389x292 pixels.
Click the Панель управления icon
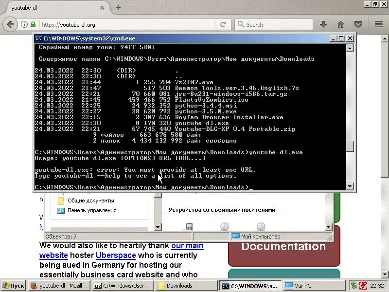pyautogui.click(x=61, y=211)
